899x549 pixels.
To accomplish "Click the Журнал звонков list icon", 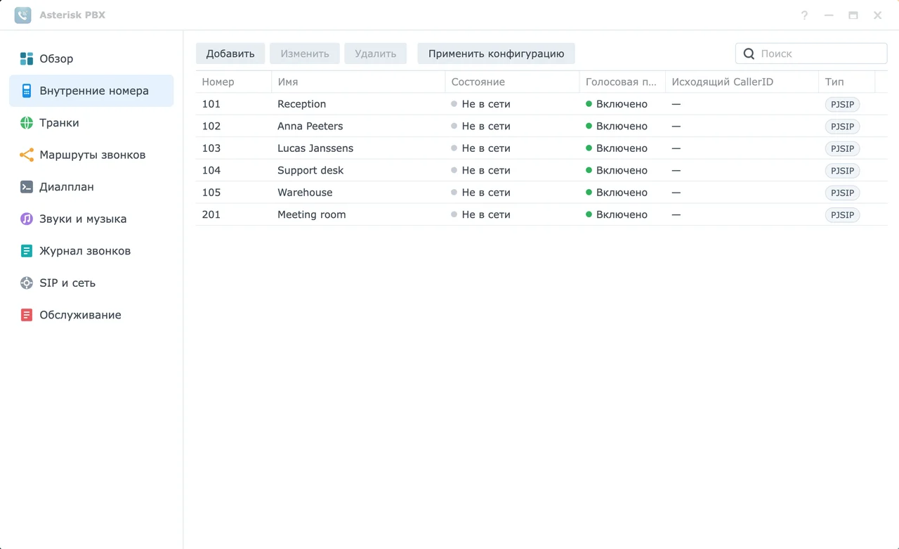I will coord(27,251).
